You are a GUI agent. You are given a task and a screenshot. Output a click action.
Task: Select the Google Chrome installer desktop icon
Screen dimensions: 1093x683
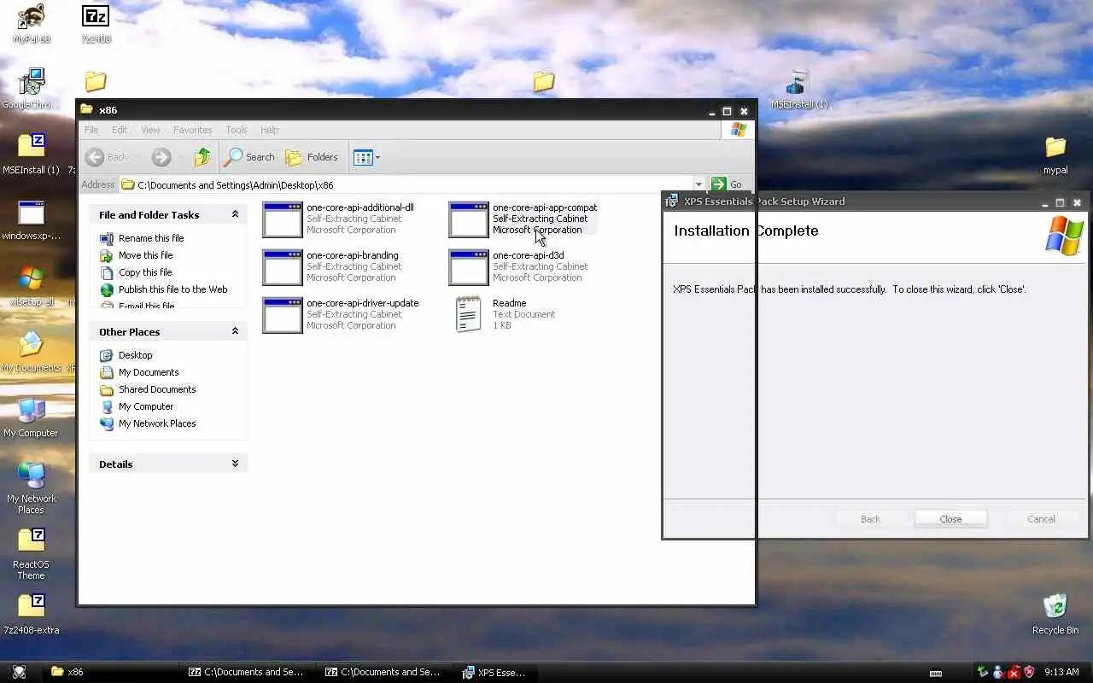[29, 88]
